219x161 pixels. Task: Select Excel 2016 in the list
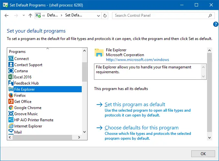(23, 77)
